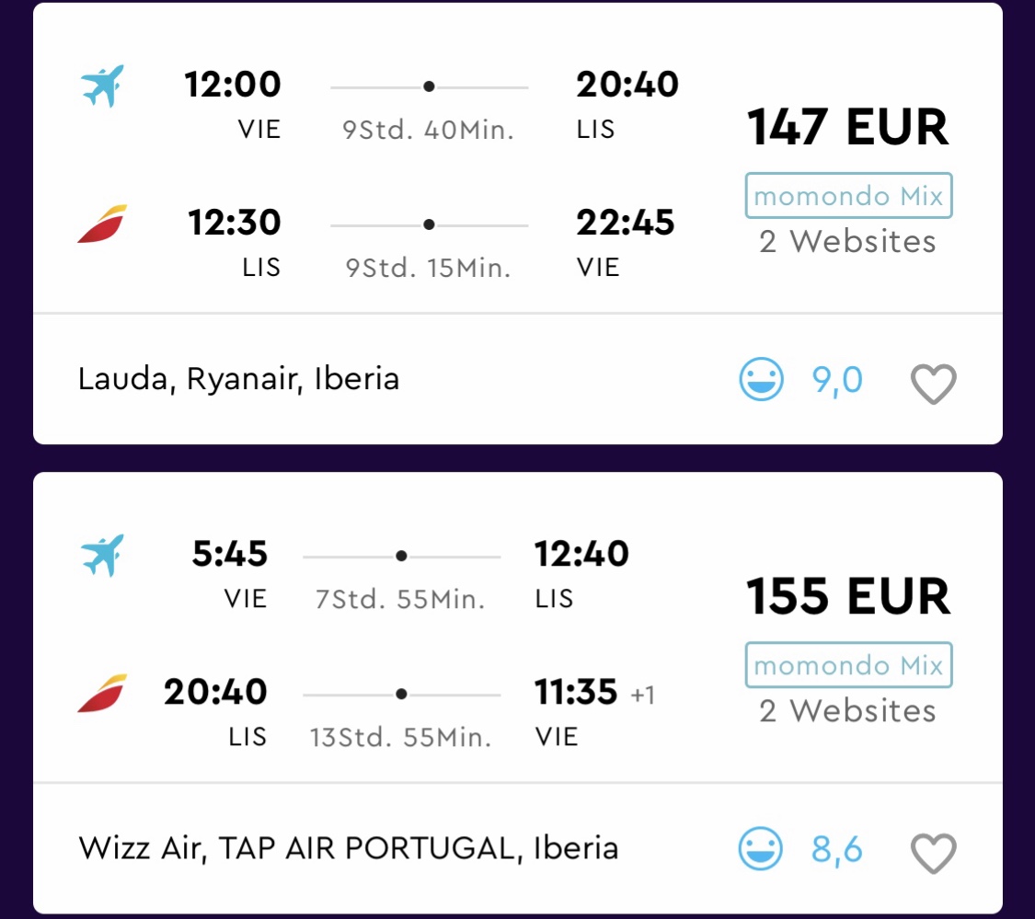1035x919 pixels.
Task: Open the Lauda, Ryanair, Iberia airline row
Action: point(517,379)
